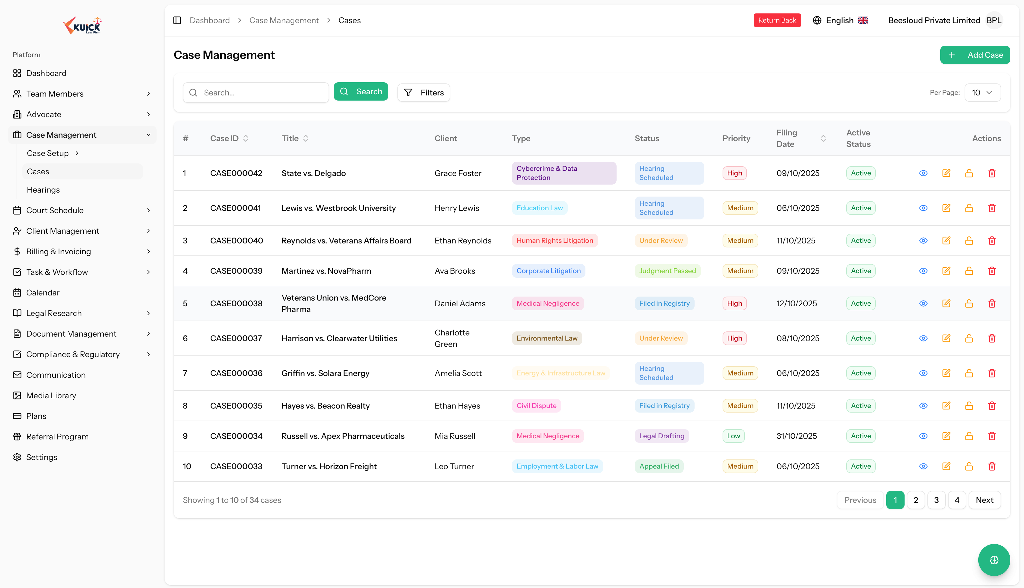Expand Billing & Invoicing menu
The width and height of the screenshot is (1024, 588).
click(82, 252)
